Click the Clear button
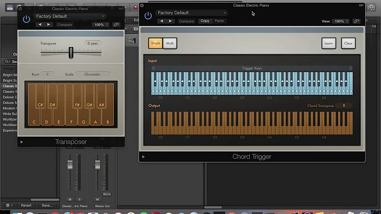Screen dimensions: 381x214 click(348, 43)
